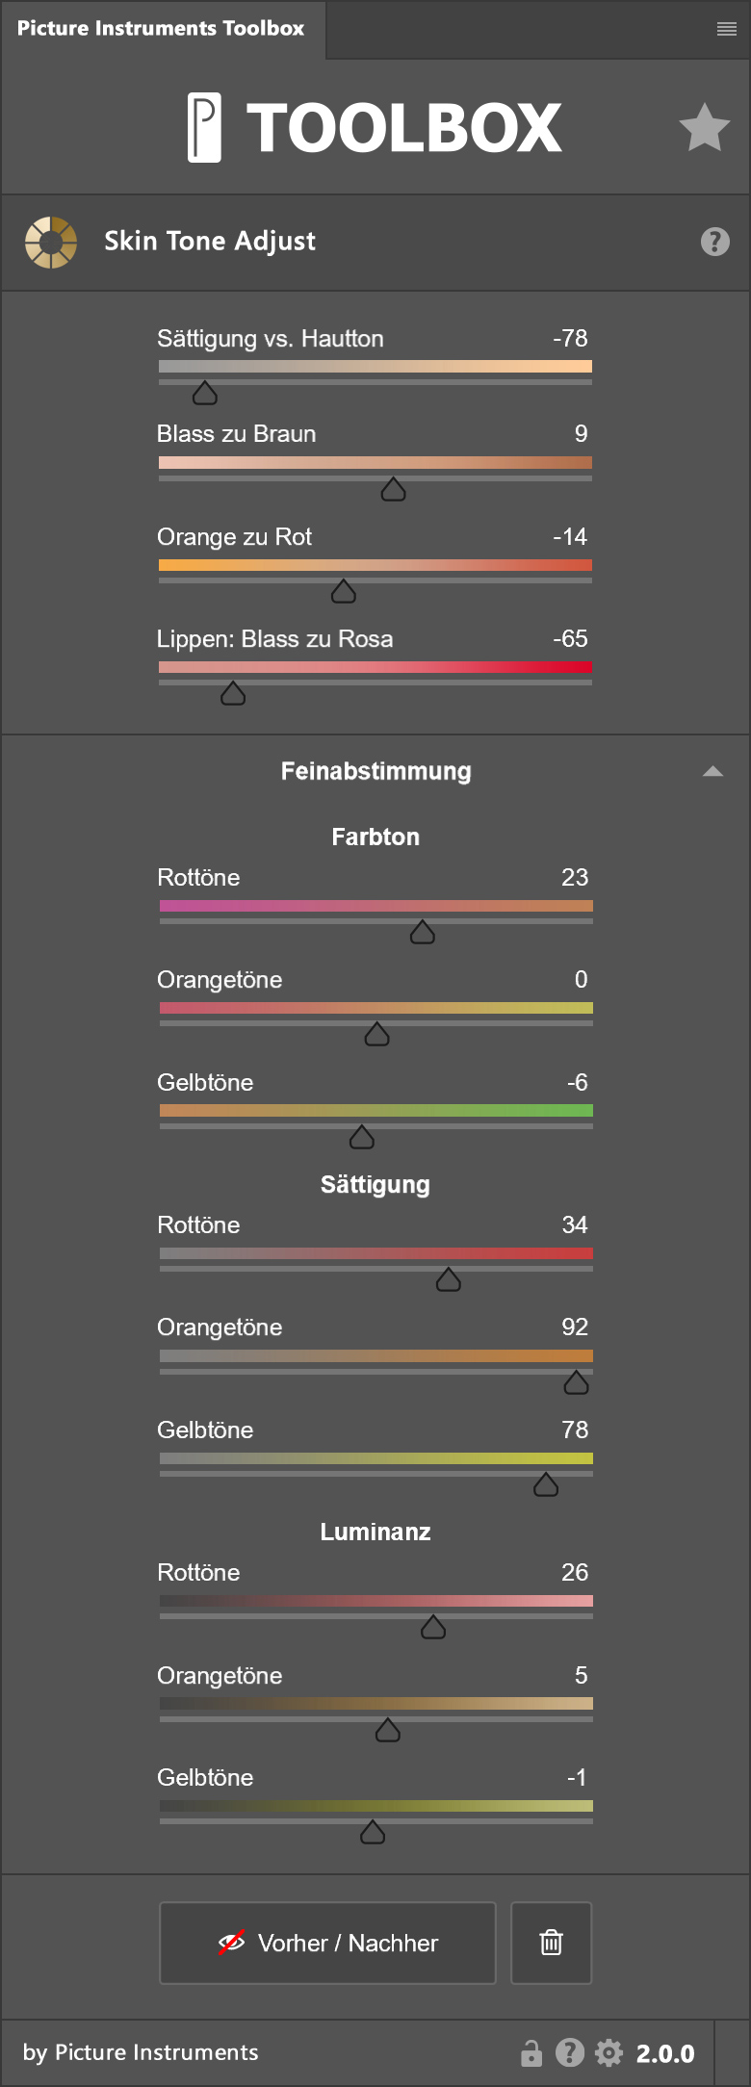Viewport: 751px width, 2087px height.
Task: Click the Orange zu Rot slider handle
Action: (x=344, y=592)
